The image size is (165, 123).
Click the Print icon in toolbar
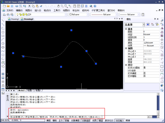click(x=17, y=6)
